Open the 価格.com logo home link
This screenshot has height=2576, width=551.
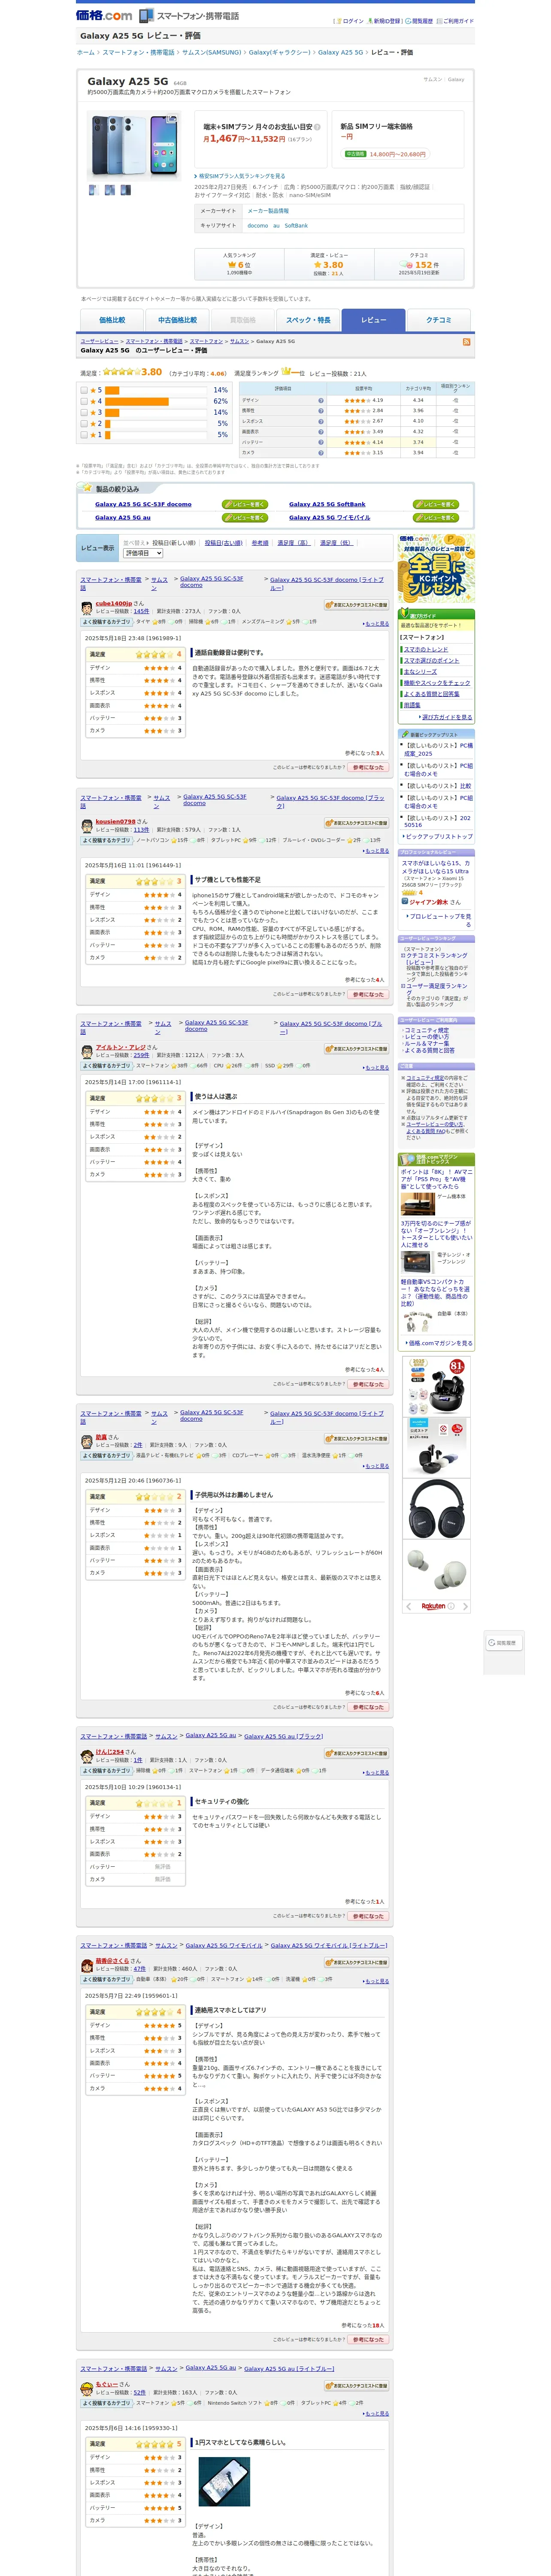pyautogui.click(x=104, y=15)
